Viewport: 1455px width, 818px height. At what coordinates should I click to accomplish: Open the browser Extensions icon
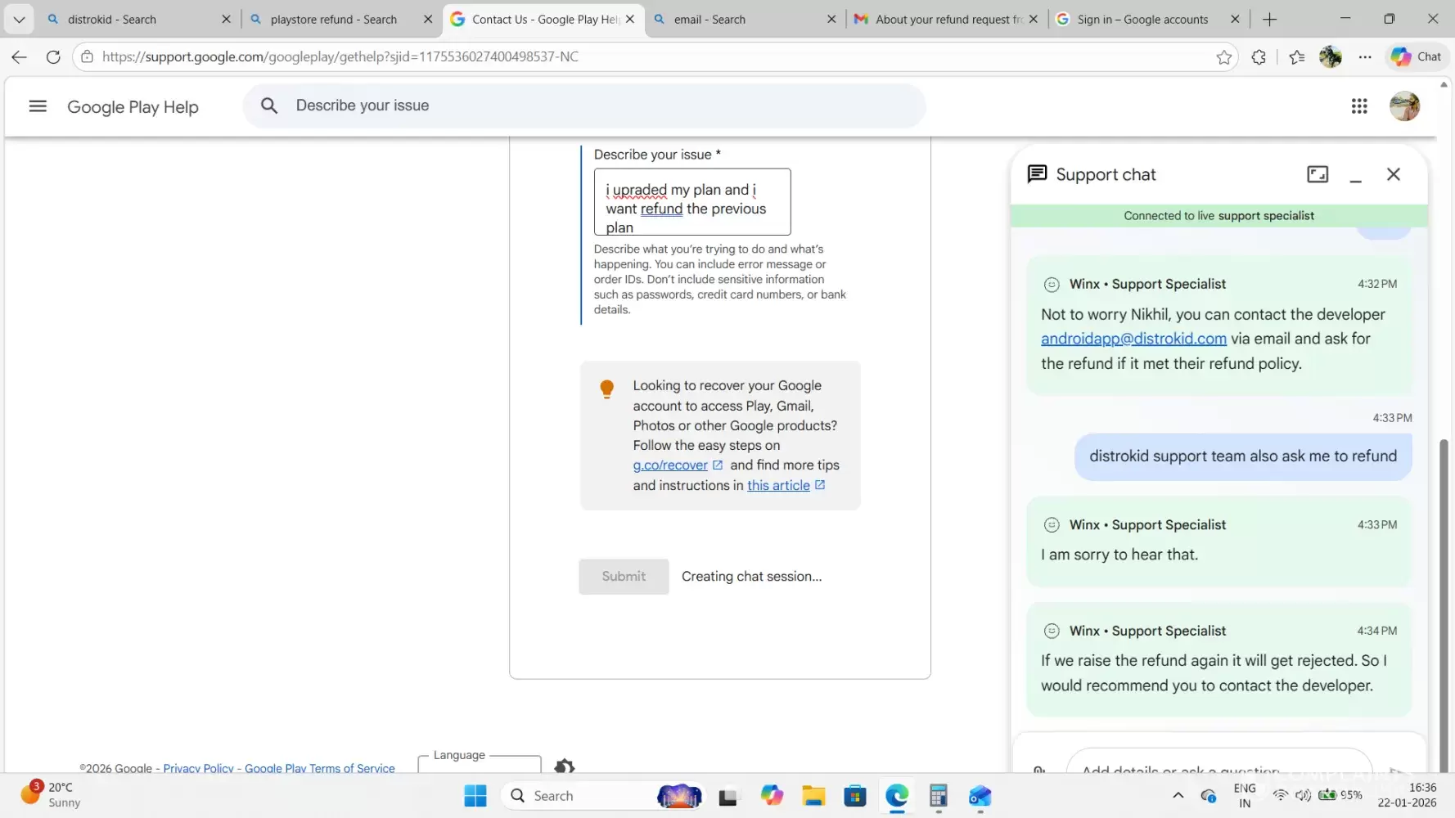pos(1259,57)
